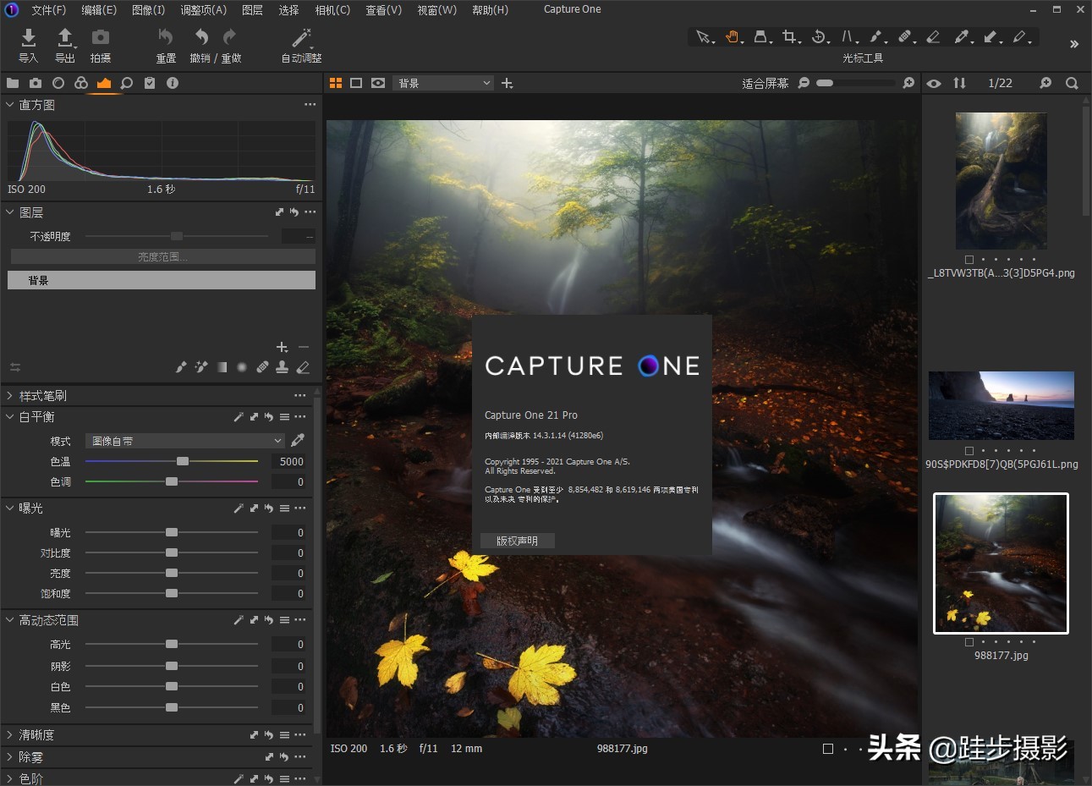Screen dimensions: 1092x786
Task: Select the Draw Mask brush tool
Action: [x=876, y=37]
